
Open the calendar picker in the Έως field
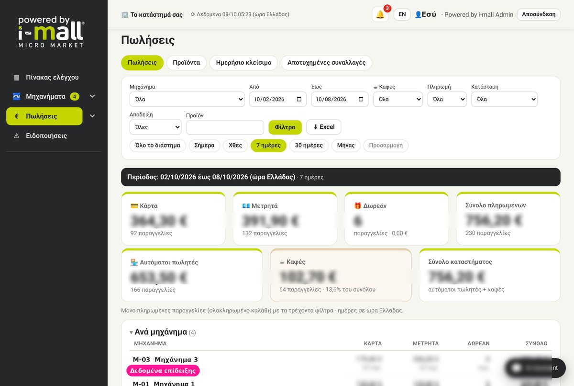pos(361,99)
